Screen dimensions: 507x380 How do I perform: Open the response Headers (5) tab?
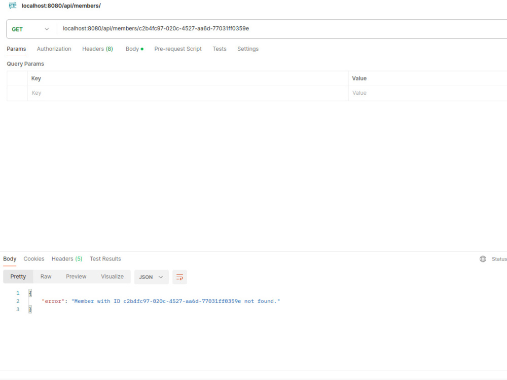point(67,259)
